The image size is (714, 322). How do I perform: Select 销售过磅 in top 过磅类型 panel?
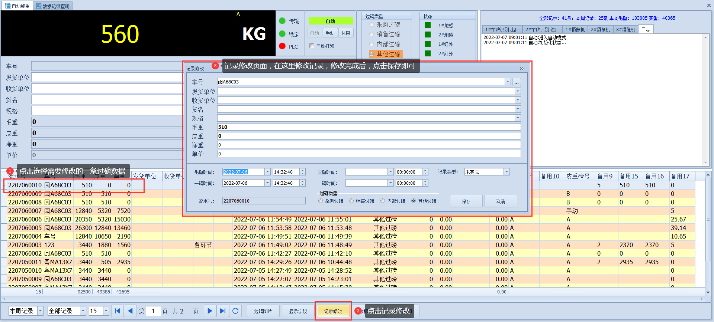372,34
